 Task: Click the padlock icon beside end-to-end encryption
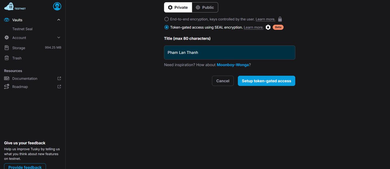(x=280, y=19)
